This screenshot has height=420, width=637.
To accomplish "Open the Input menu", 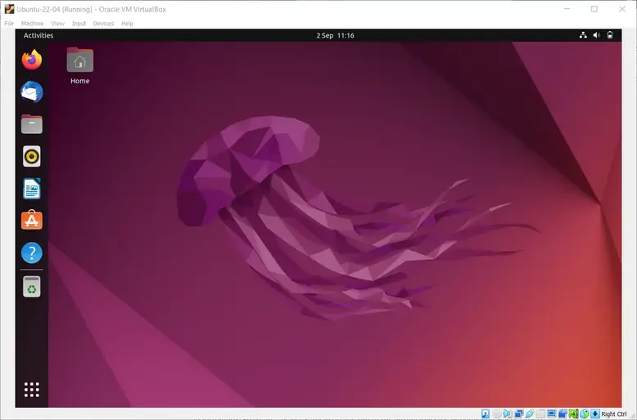I will pos(79,24).
